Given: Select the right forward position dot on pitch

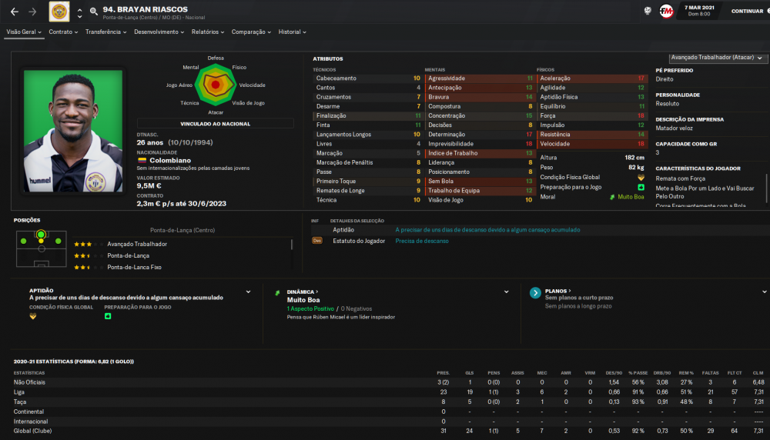Looking at the screenshot, I should click(x=59, y=241).
